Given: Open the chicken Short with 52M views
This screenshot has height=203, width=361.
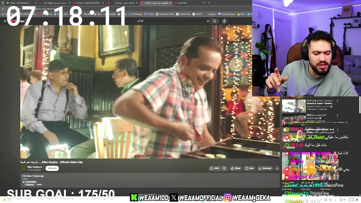Looking at the screenshot, I should tap(310, 166).
